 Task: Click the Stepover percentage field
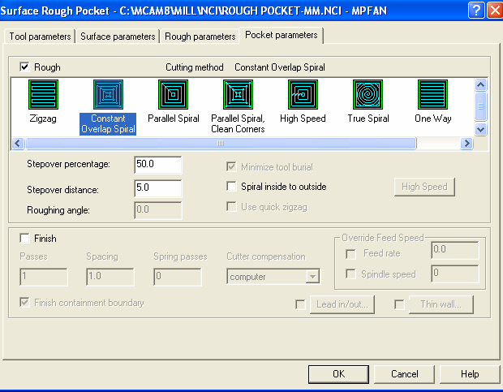coord(158,165)
